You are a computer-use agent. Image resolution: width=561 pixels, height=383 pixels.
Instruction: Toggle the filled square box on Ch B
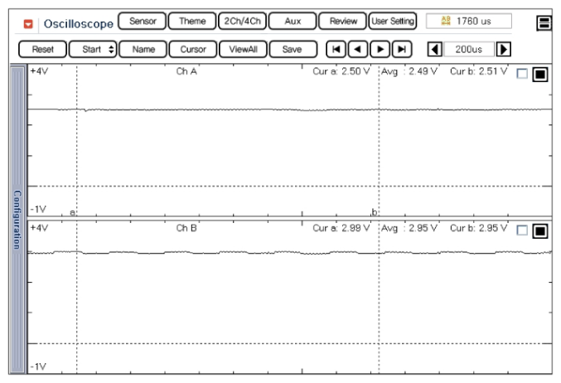[x=539, y=230]
